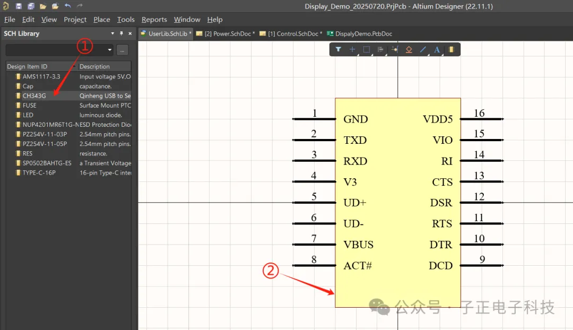
Task: Open the View menu
Action: pyautogui.click(x=49, y=20)
